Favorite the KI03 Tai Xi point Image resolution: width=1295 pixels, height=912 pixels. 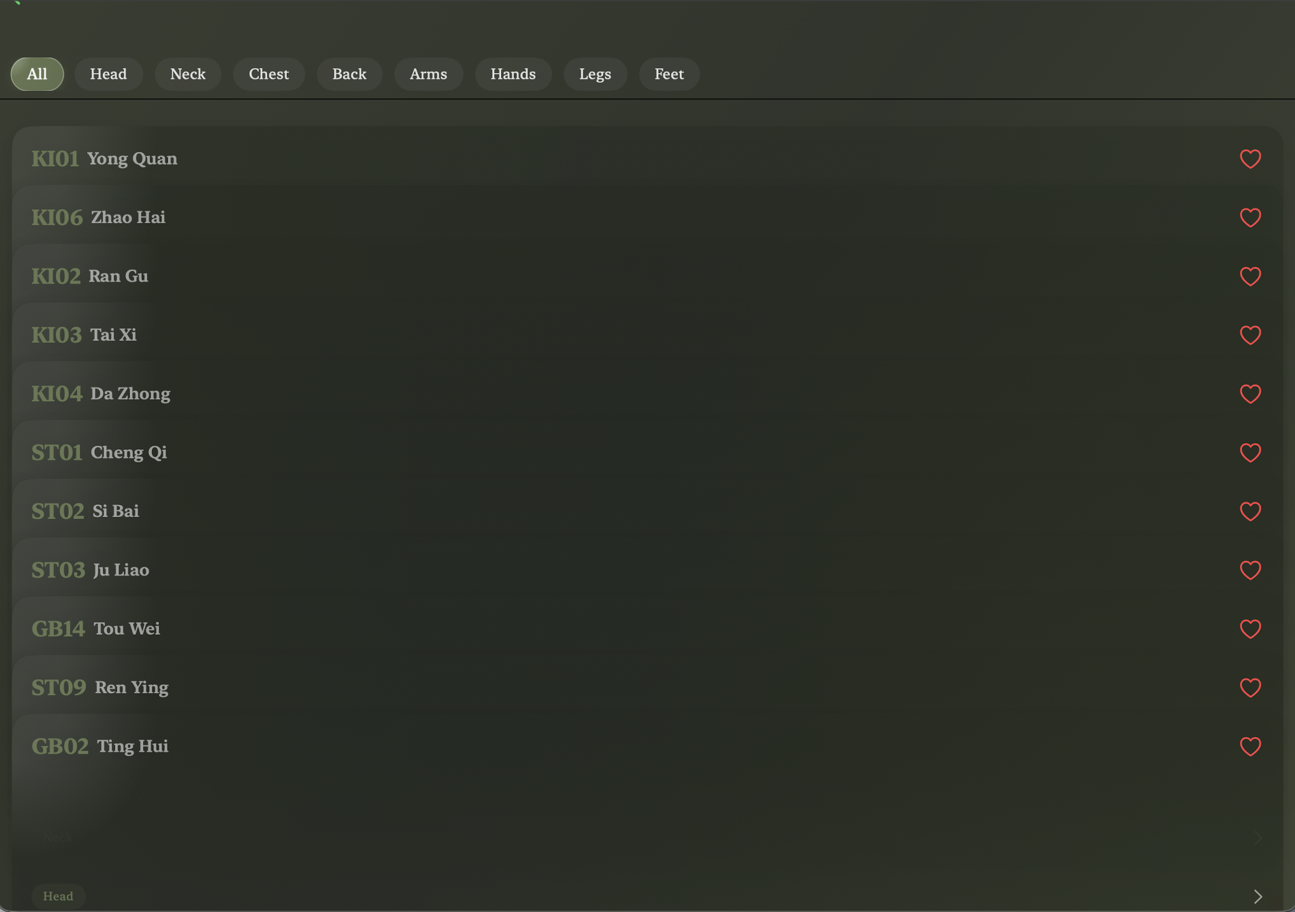coord(1250,335)
